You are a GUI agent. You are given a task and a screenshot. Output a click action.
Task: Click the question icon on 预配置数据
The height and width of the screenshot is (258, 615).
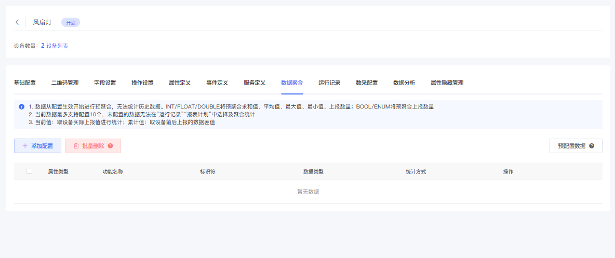coord(592,146)
